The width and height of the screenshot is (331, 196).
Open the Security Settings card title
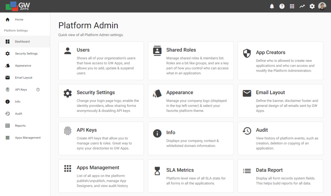[x=96, y=93]
